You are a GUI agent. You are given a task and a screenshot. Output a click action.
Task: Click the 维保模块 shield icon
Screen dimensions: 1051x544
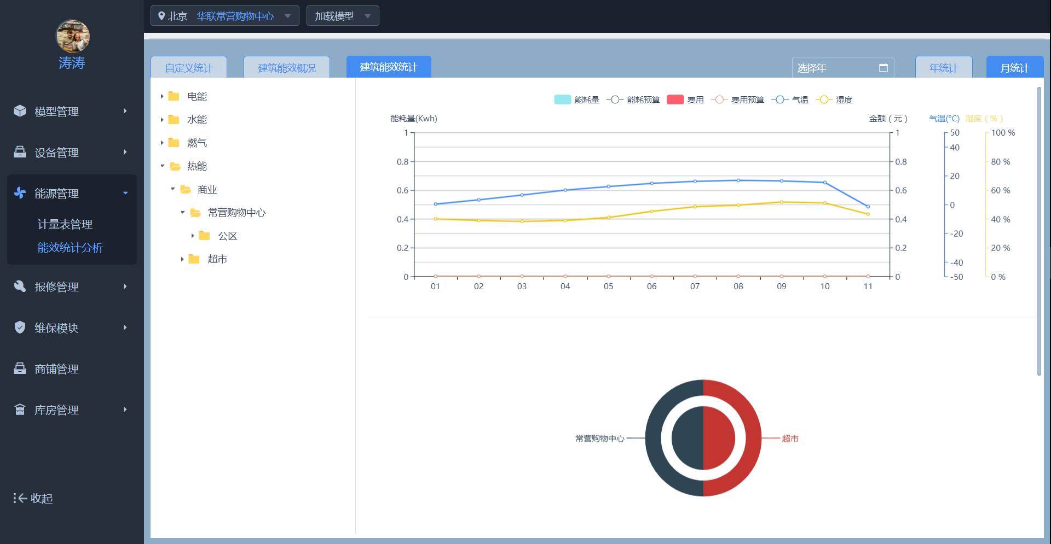(20, 327)
